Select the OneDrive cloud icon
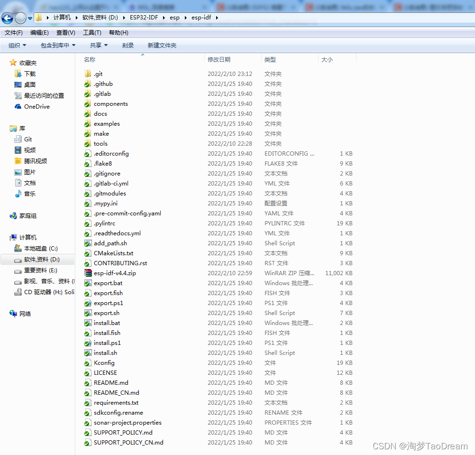The height and width of the screenshot is (455, 475). click(x=18, y=106)
